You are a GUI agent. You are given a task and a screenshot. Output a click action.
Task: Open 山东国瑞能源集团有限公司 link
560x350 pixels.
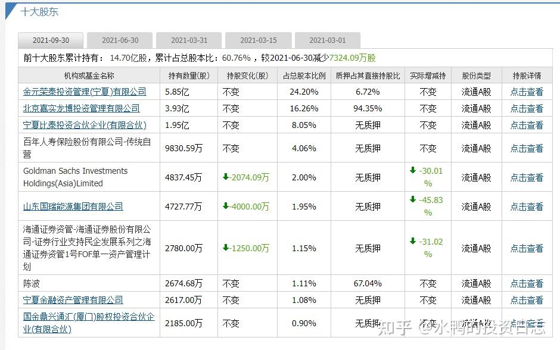tap(73, 207)
